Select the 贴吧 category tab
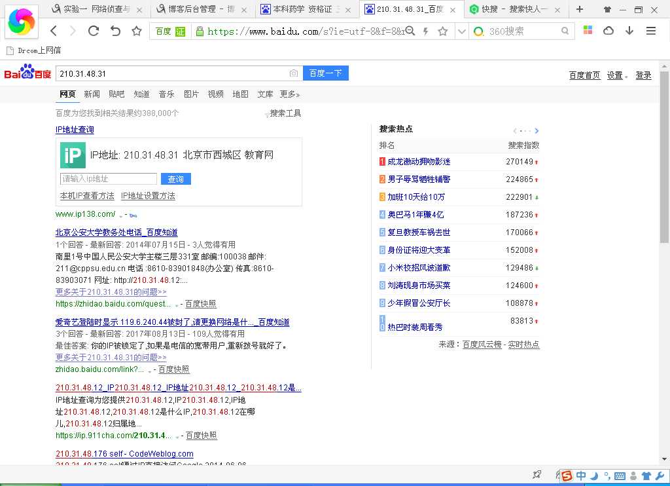 point(116,94)
